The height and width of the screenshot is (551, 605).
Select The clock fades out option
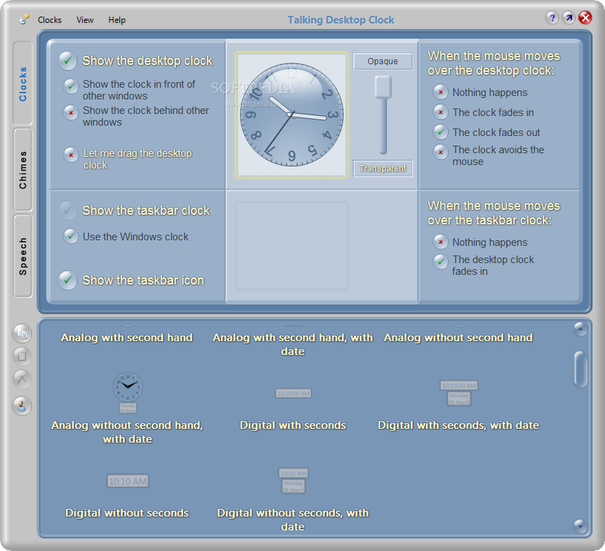441,132
